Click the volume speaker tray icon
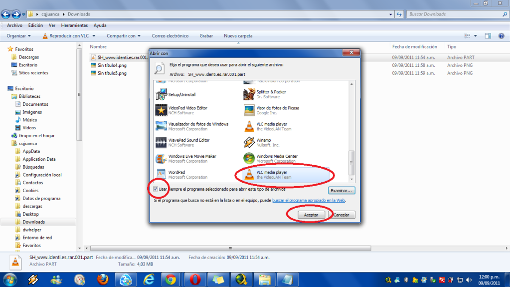Image resolution: width=510 pixels, height=287 pixels. [x=469, y=280]
